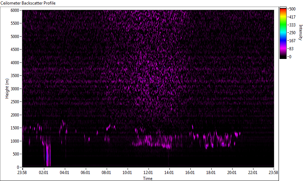Click the 2000 Height axis tick label

tap(15, 115)
